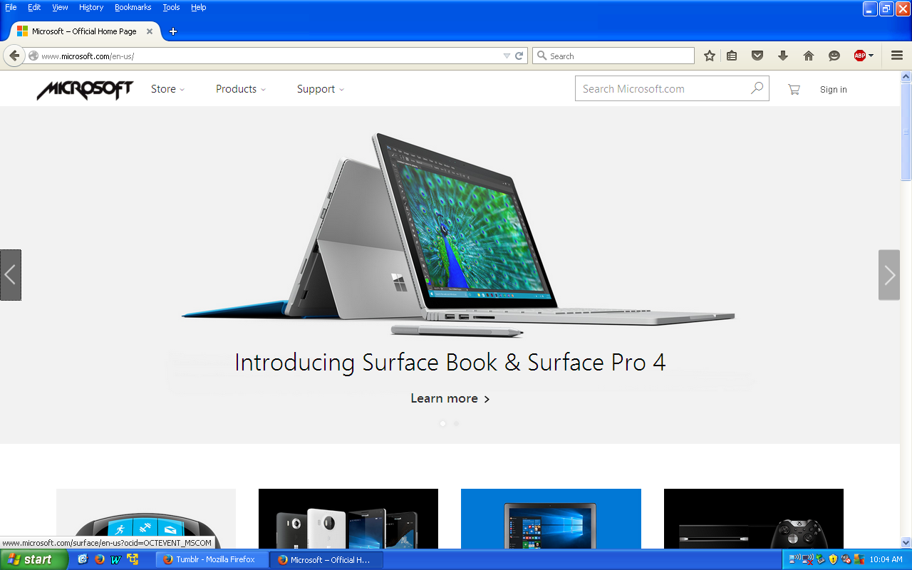Open the Pocket save icon
Screen dimensions: 912x570
click(x=757, y=56)
